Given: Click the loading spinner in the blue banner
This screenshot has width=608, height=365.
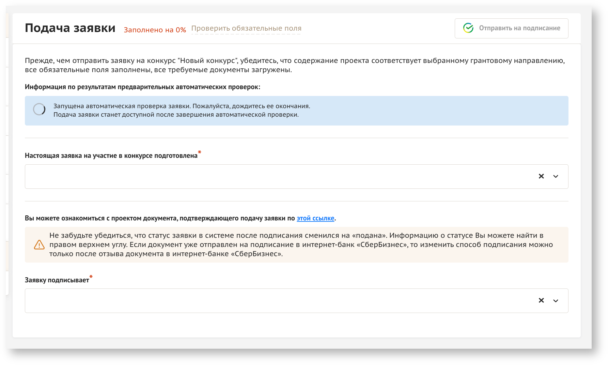Looking at the screenshot, I should pos(39,110).
